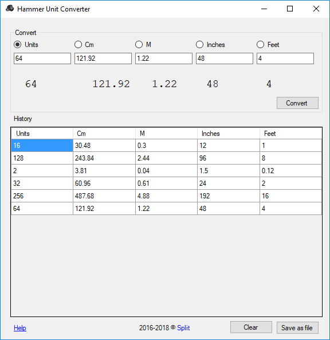
Task: Select history cell 487.68
Action: [104, 196]
